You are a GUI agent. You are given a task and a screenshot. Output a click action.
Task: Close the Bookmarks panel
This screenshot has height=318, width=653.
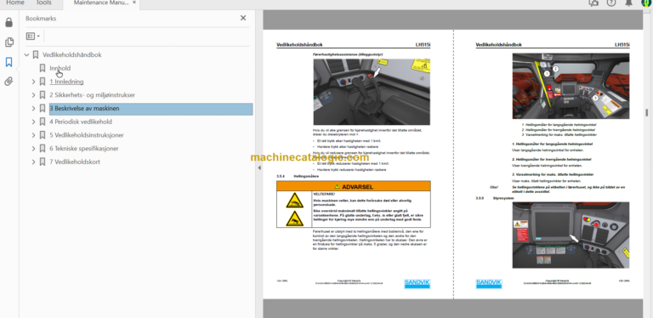[x=243, y=18]
